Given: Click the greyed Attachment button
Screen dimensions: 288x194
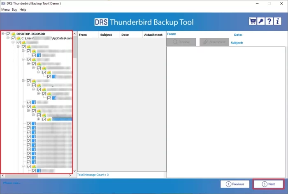Looking at the screenshot, I should click(214, 42).
